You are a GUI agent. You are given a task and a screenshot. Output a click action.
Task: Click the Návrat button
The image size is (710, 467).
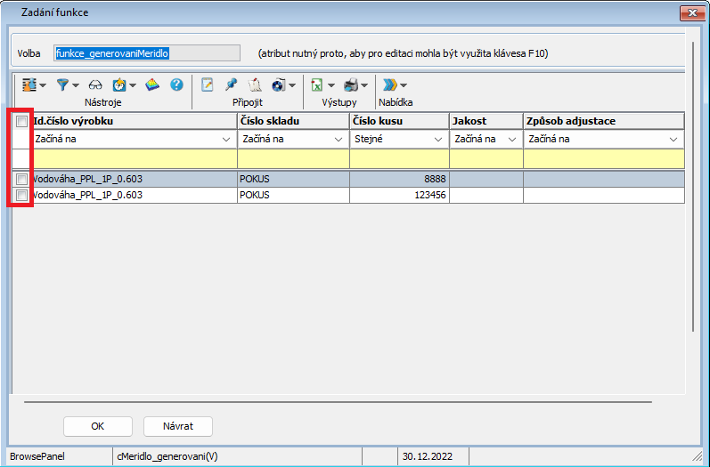coord(178,426)
